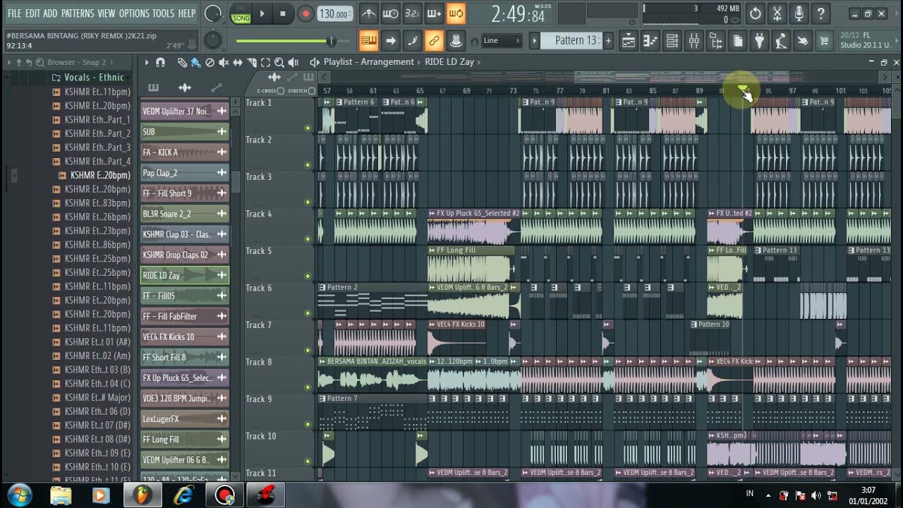
Task: Open the Line snap dropdown
Action: 502,41
